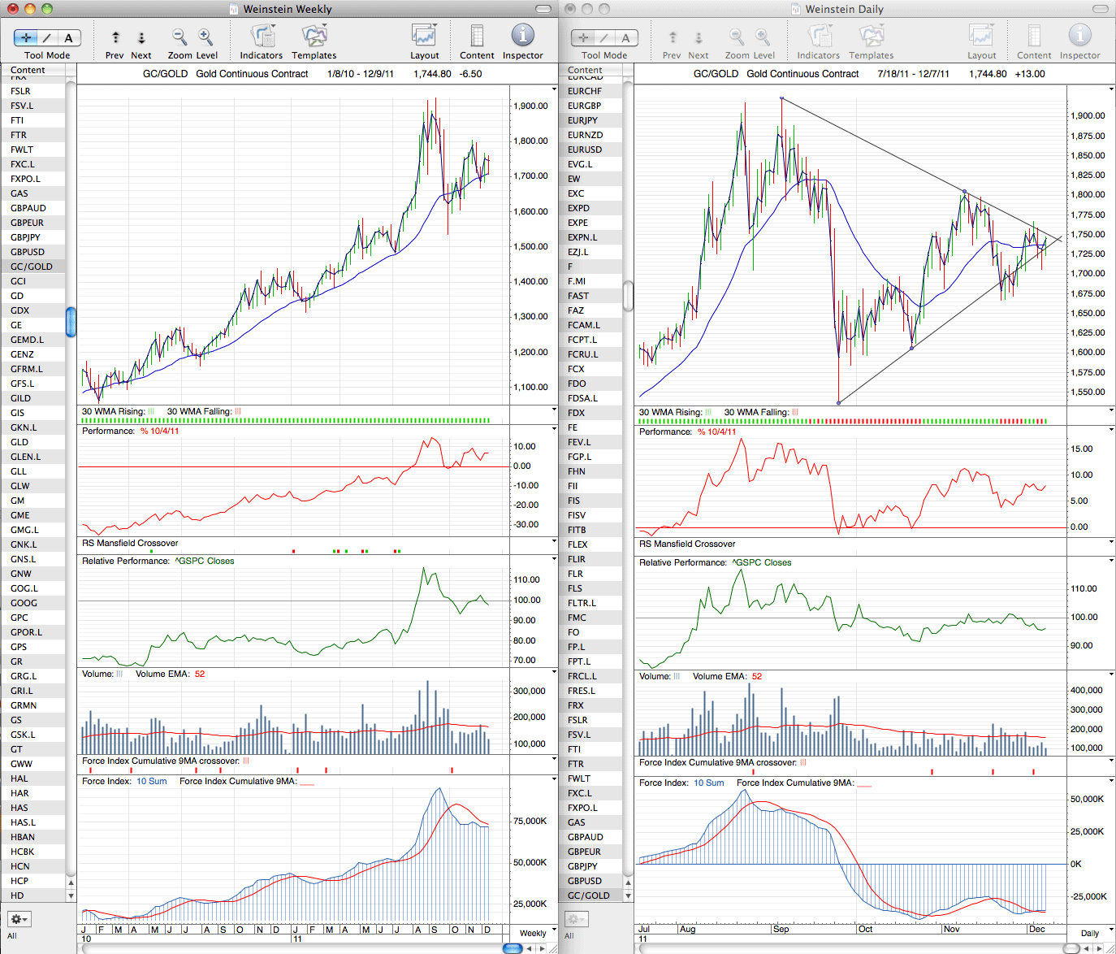This screenshot has width=1116, height=954.
Task: Select GM in Weekly symbol list
Action: click(x=32, y=501)
